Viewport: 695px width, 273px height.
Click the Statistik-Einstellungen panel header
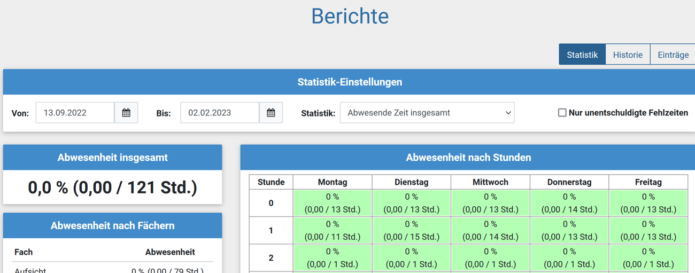coord(350,82)
